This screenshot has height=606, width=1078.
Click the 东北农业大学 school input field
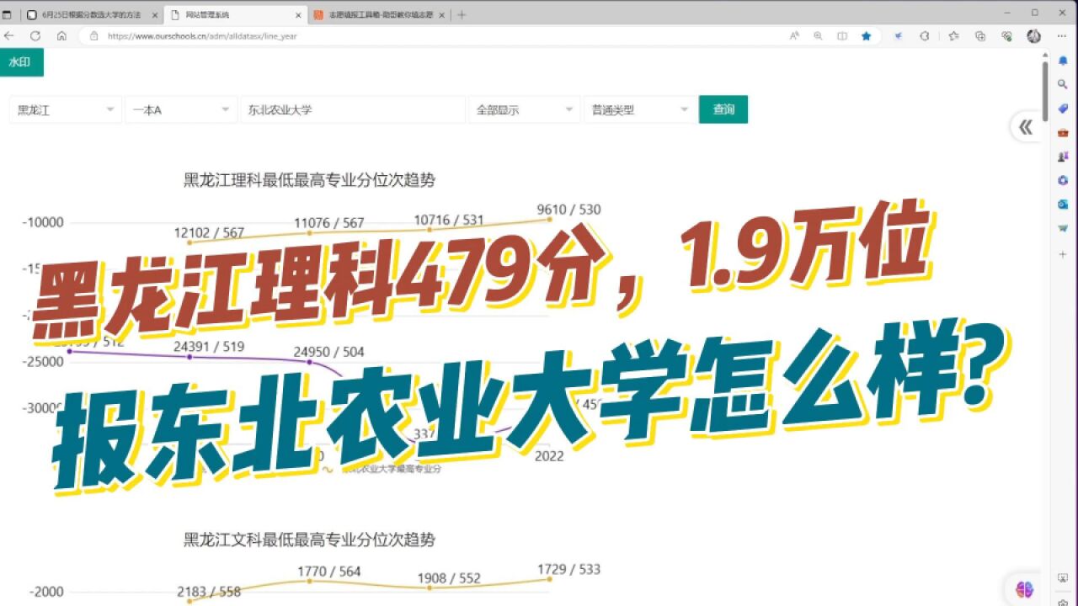[353, 109]
